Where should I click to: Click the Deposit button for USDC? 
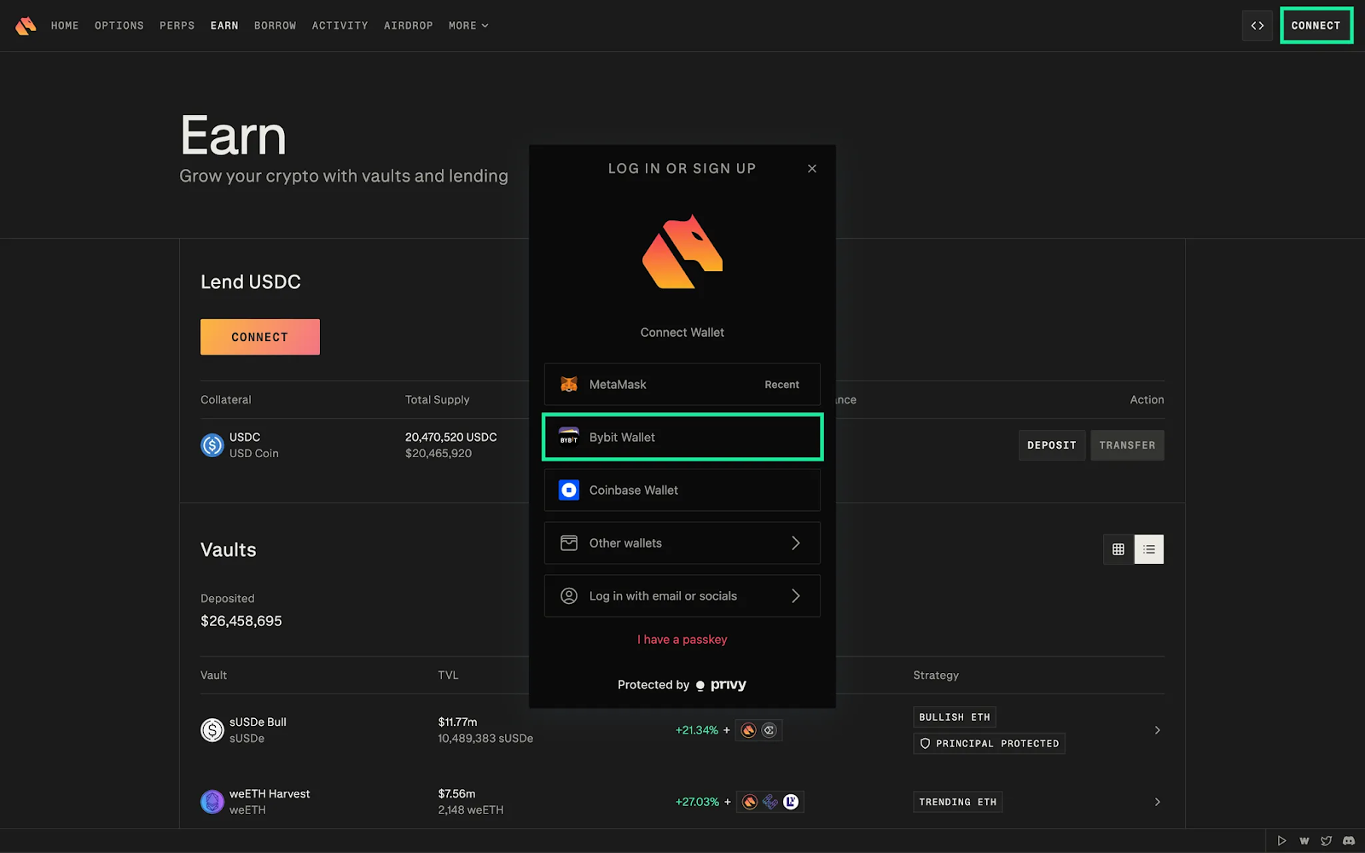click(x=1052, y=445)
